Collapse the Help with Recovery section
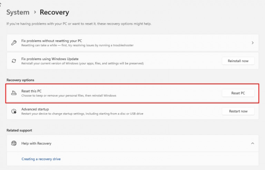 (253, 143)
